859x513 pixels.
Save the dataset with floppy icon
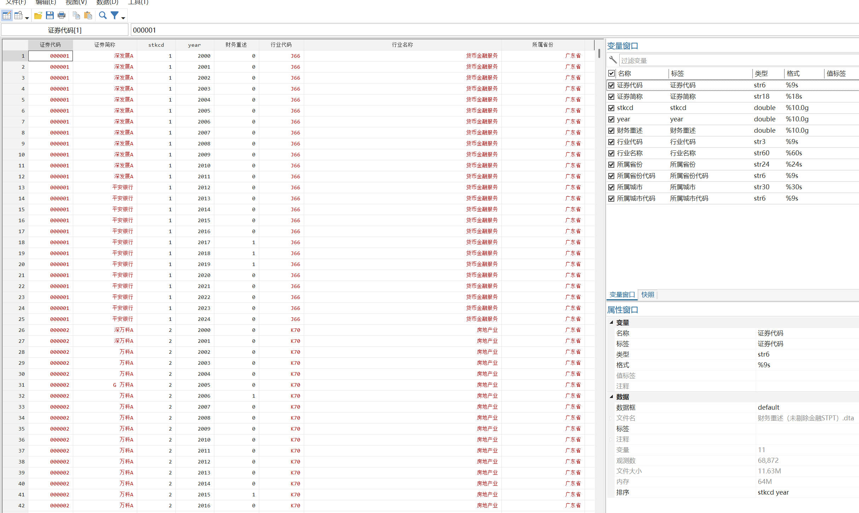(50, 16)
